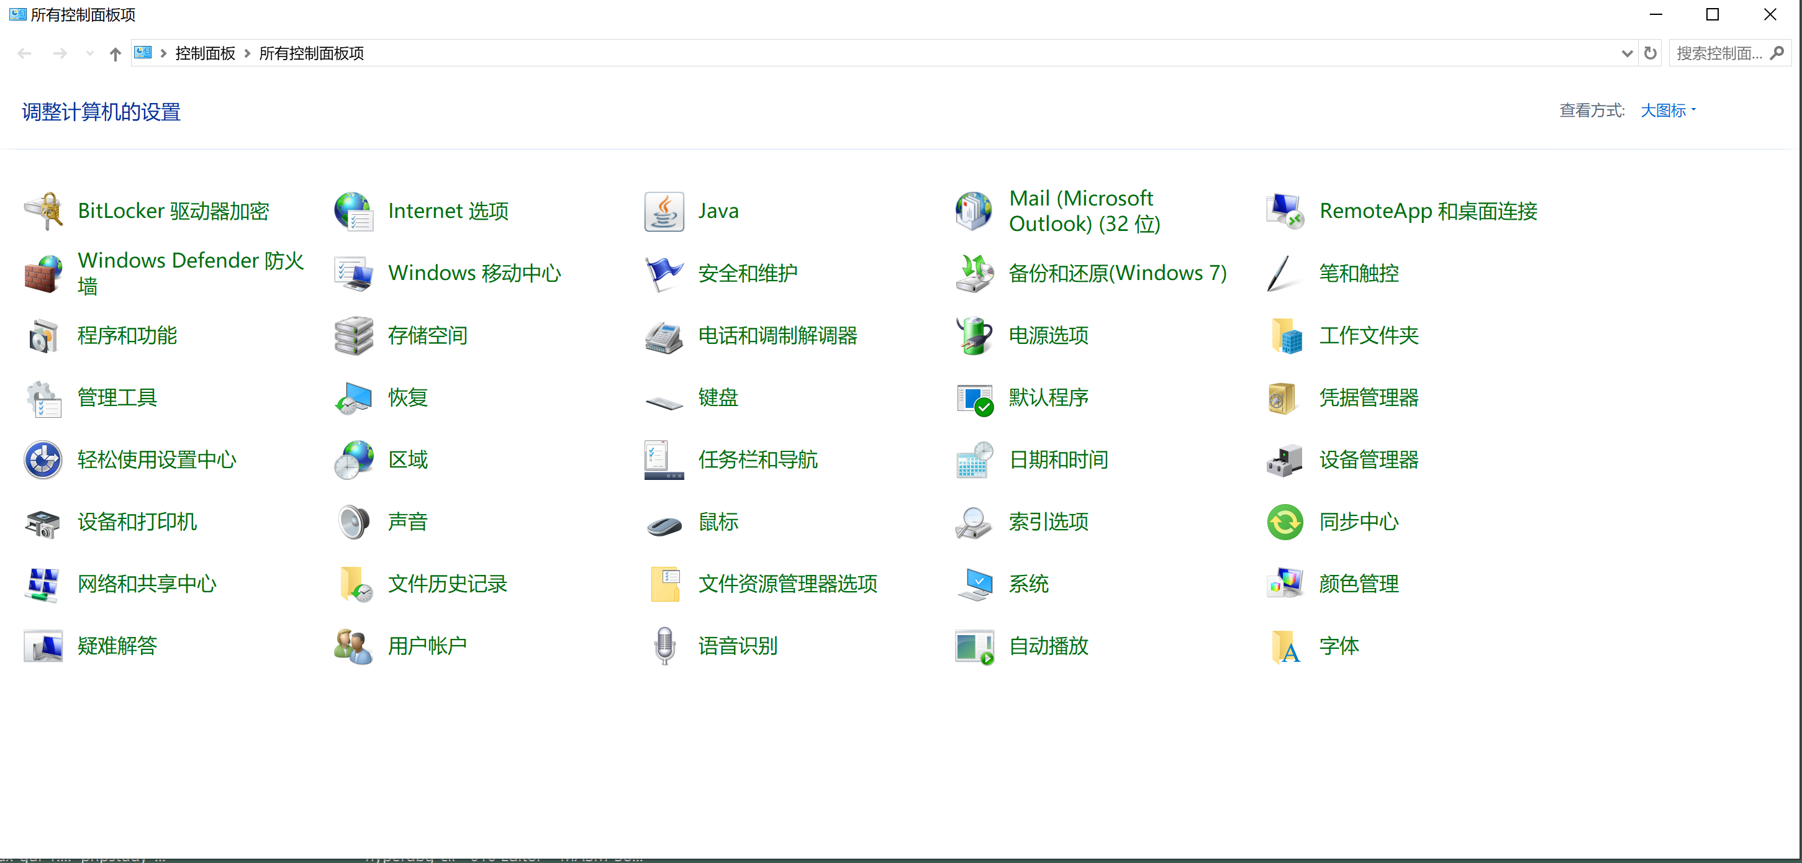
Task: Open BitLocker 驱动器加密 settings
Action: coord(173,210)
